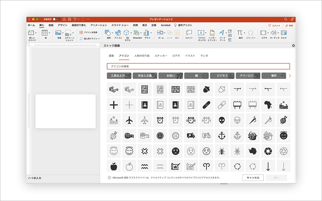Switch to the ステッカー tab
322x201 pixels.
(x=161, y=56)
